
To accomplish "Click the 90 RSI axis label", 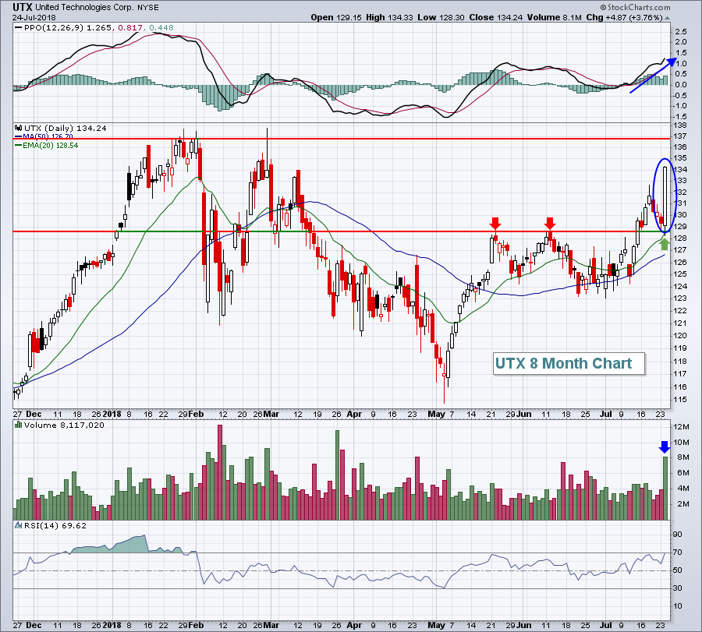I will click(x=678, y=535).
